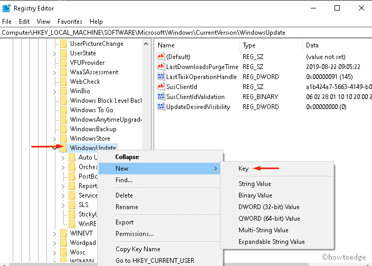Click the UpdateDesiredVisibility DWORD icon
The image size is (372, 266).
coord(161,107)
